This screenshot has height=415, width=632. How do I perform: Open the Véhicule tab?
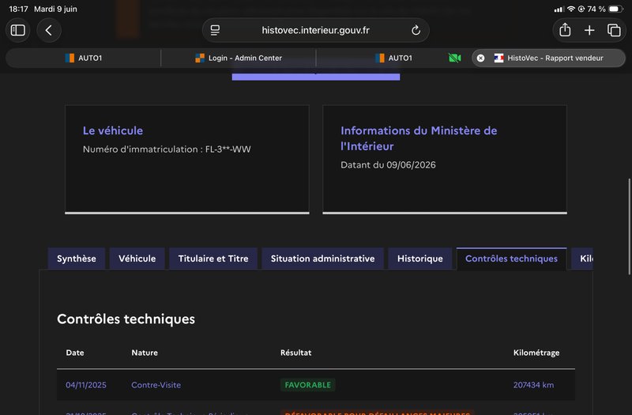137,258
